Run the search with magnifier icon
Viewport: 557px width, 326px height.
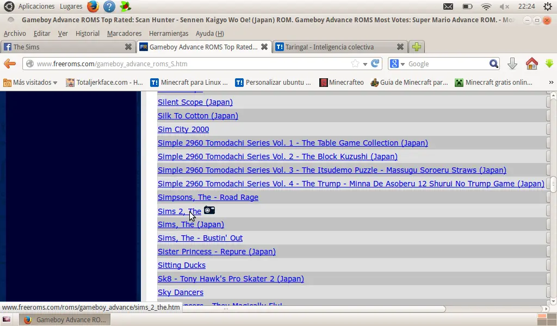[x=493, y=64]
